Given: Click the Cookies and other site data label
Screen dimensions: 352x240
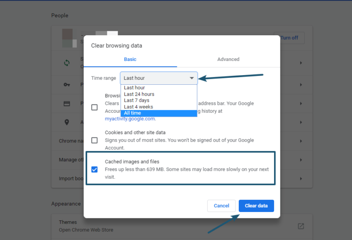Looking at the screenshot, I should (135, 132).
